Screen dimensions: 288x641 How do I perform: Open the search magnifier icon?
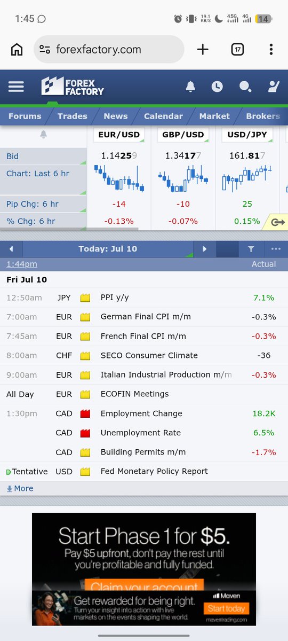[x=245, y=87]
